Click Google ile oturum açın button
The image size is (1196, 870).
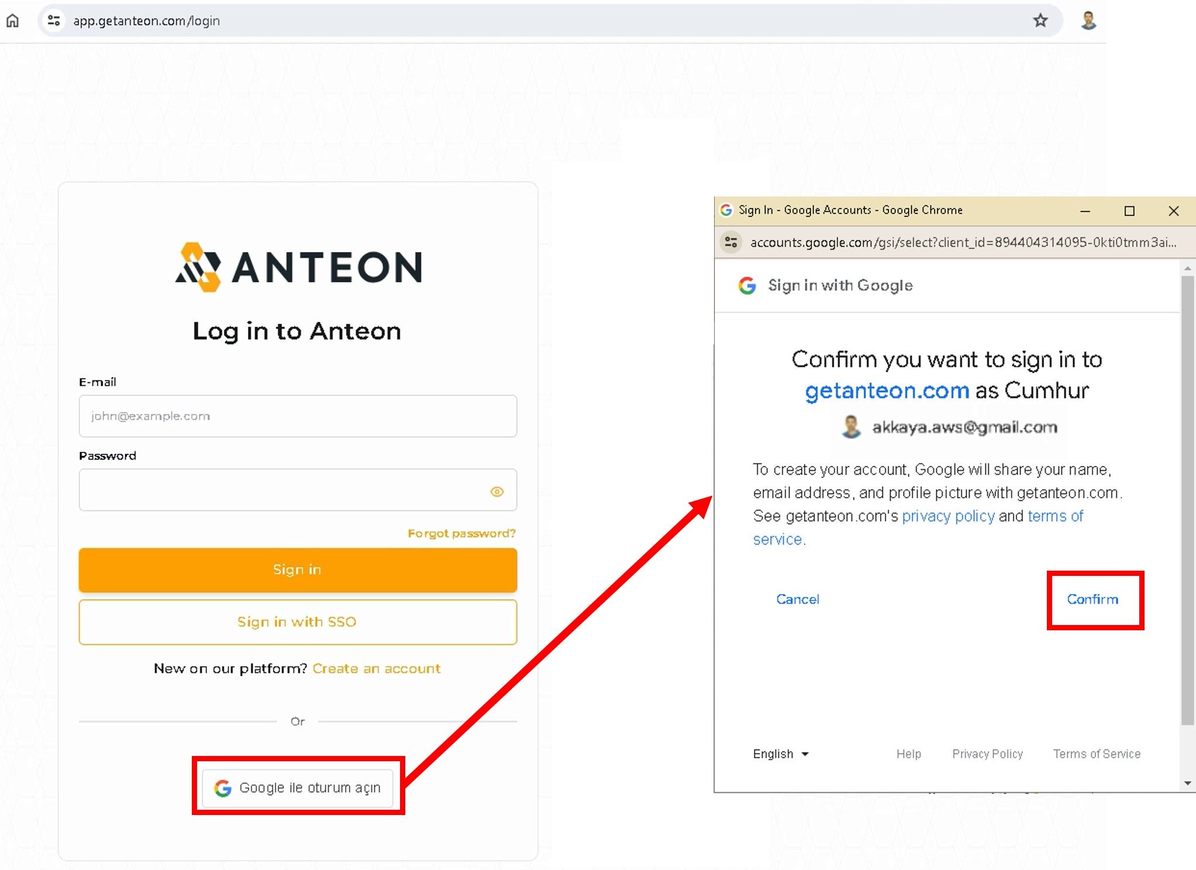pyautogui.click(x=298, y=788)
